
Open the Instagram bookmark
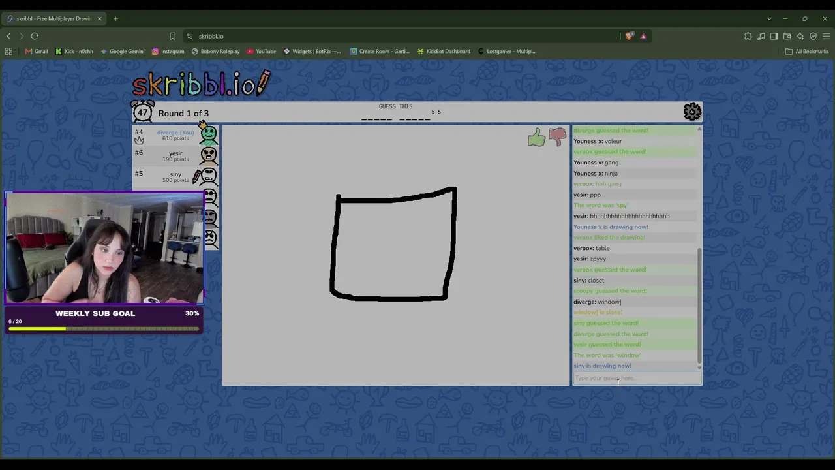168,51
